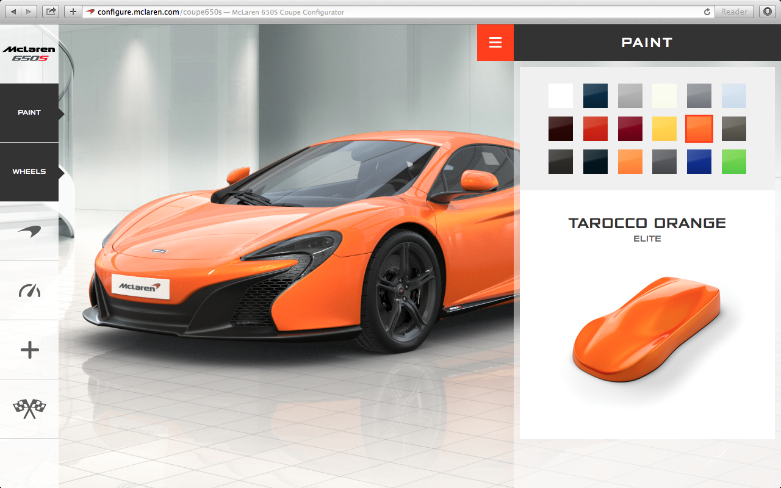Click the browser back arrow
Viewport: 781px width, 488px height.
(13, 12)
